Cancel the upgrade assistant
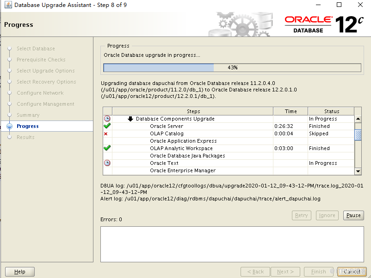Viewport: 371px width, 278px height. (x=352, y=272)
